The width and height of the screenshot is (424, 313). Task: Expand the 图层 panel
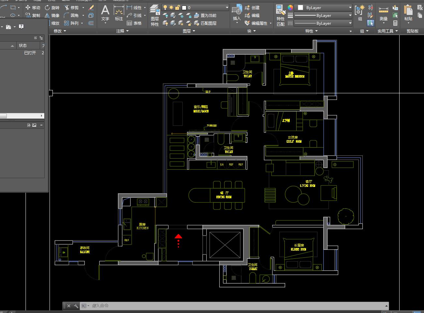tap(189, 31)
